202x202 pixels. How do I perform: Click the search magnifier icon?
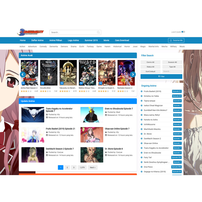[x=98, y=32]
